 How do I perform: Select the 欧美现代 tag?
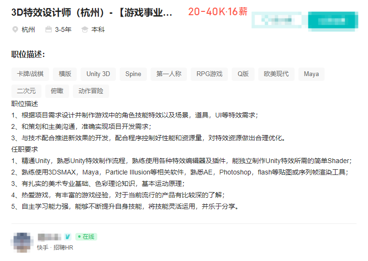(276, 74)
